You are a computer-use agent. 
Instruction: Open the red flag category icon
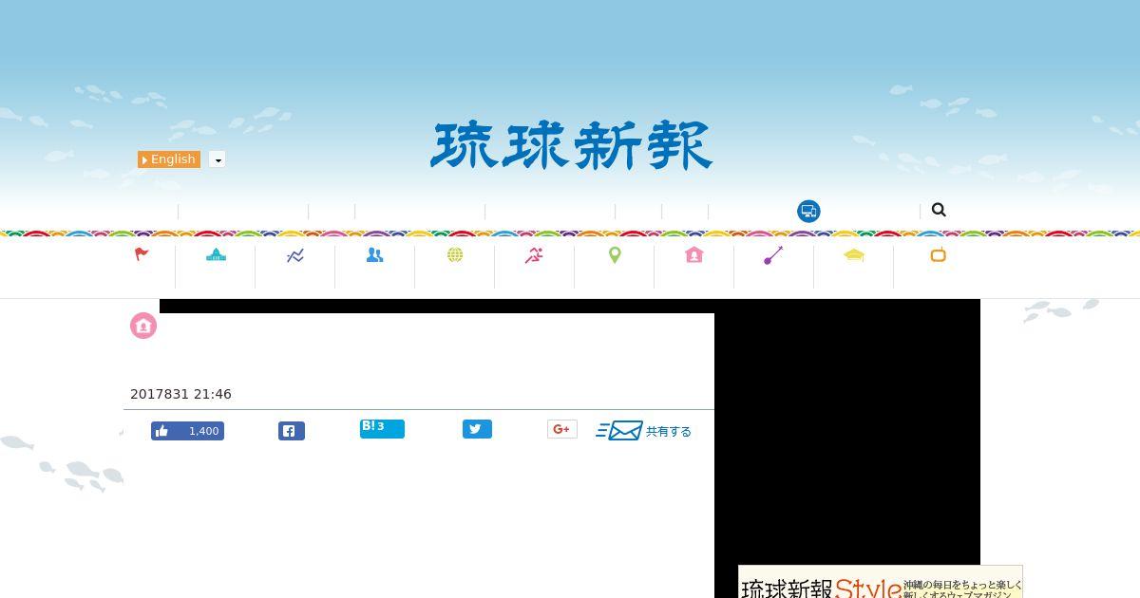click(142, 254)
